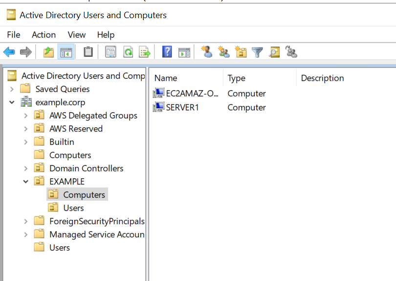Image resolution: width=396 pixels, height=281 pixels.
Task: Expand the AWS Delegated Groups node
Action: pyautogui.click(x=26, y=116)
